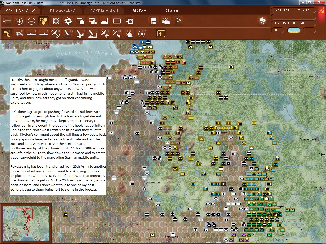
Task: Click the rectangle-with-bar-chart overlay icon
Action: (92, 21)
